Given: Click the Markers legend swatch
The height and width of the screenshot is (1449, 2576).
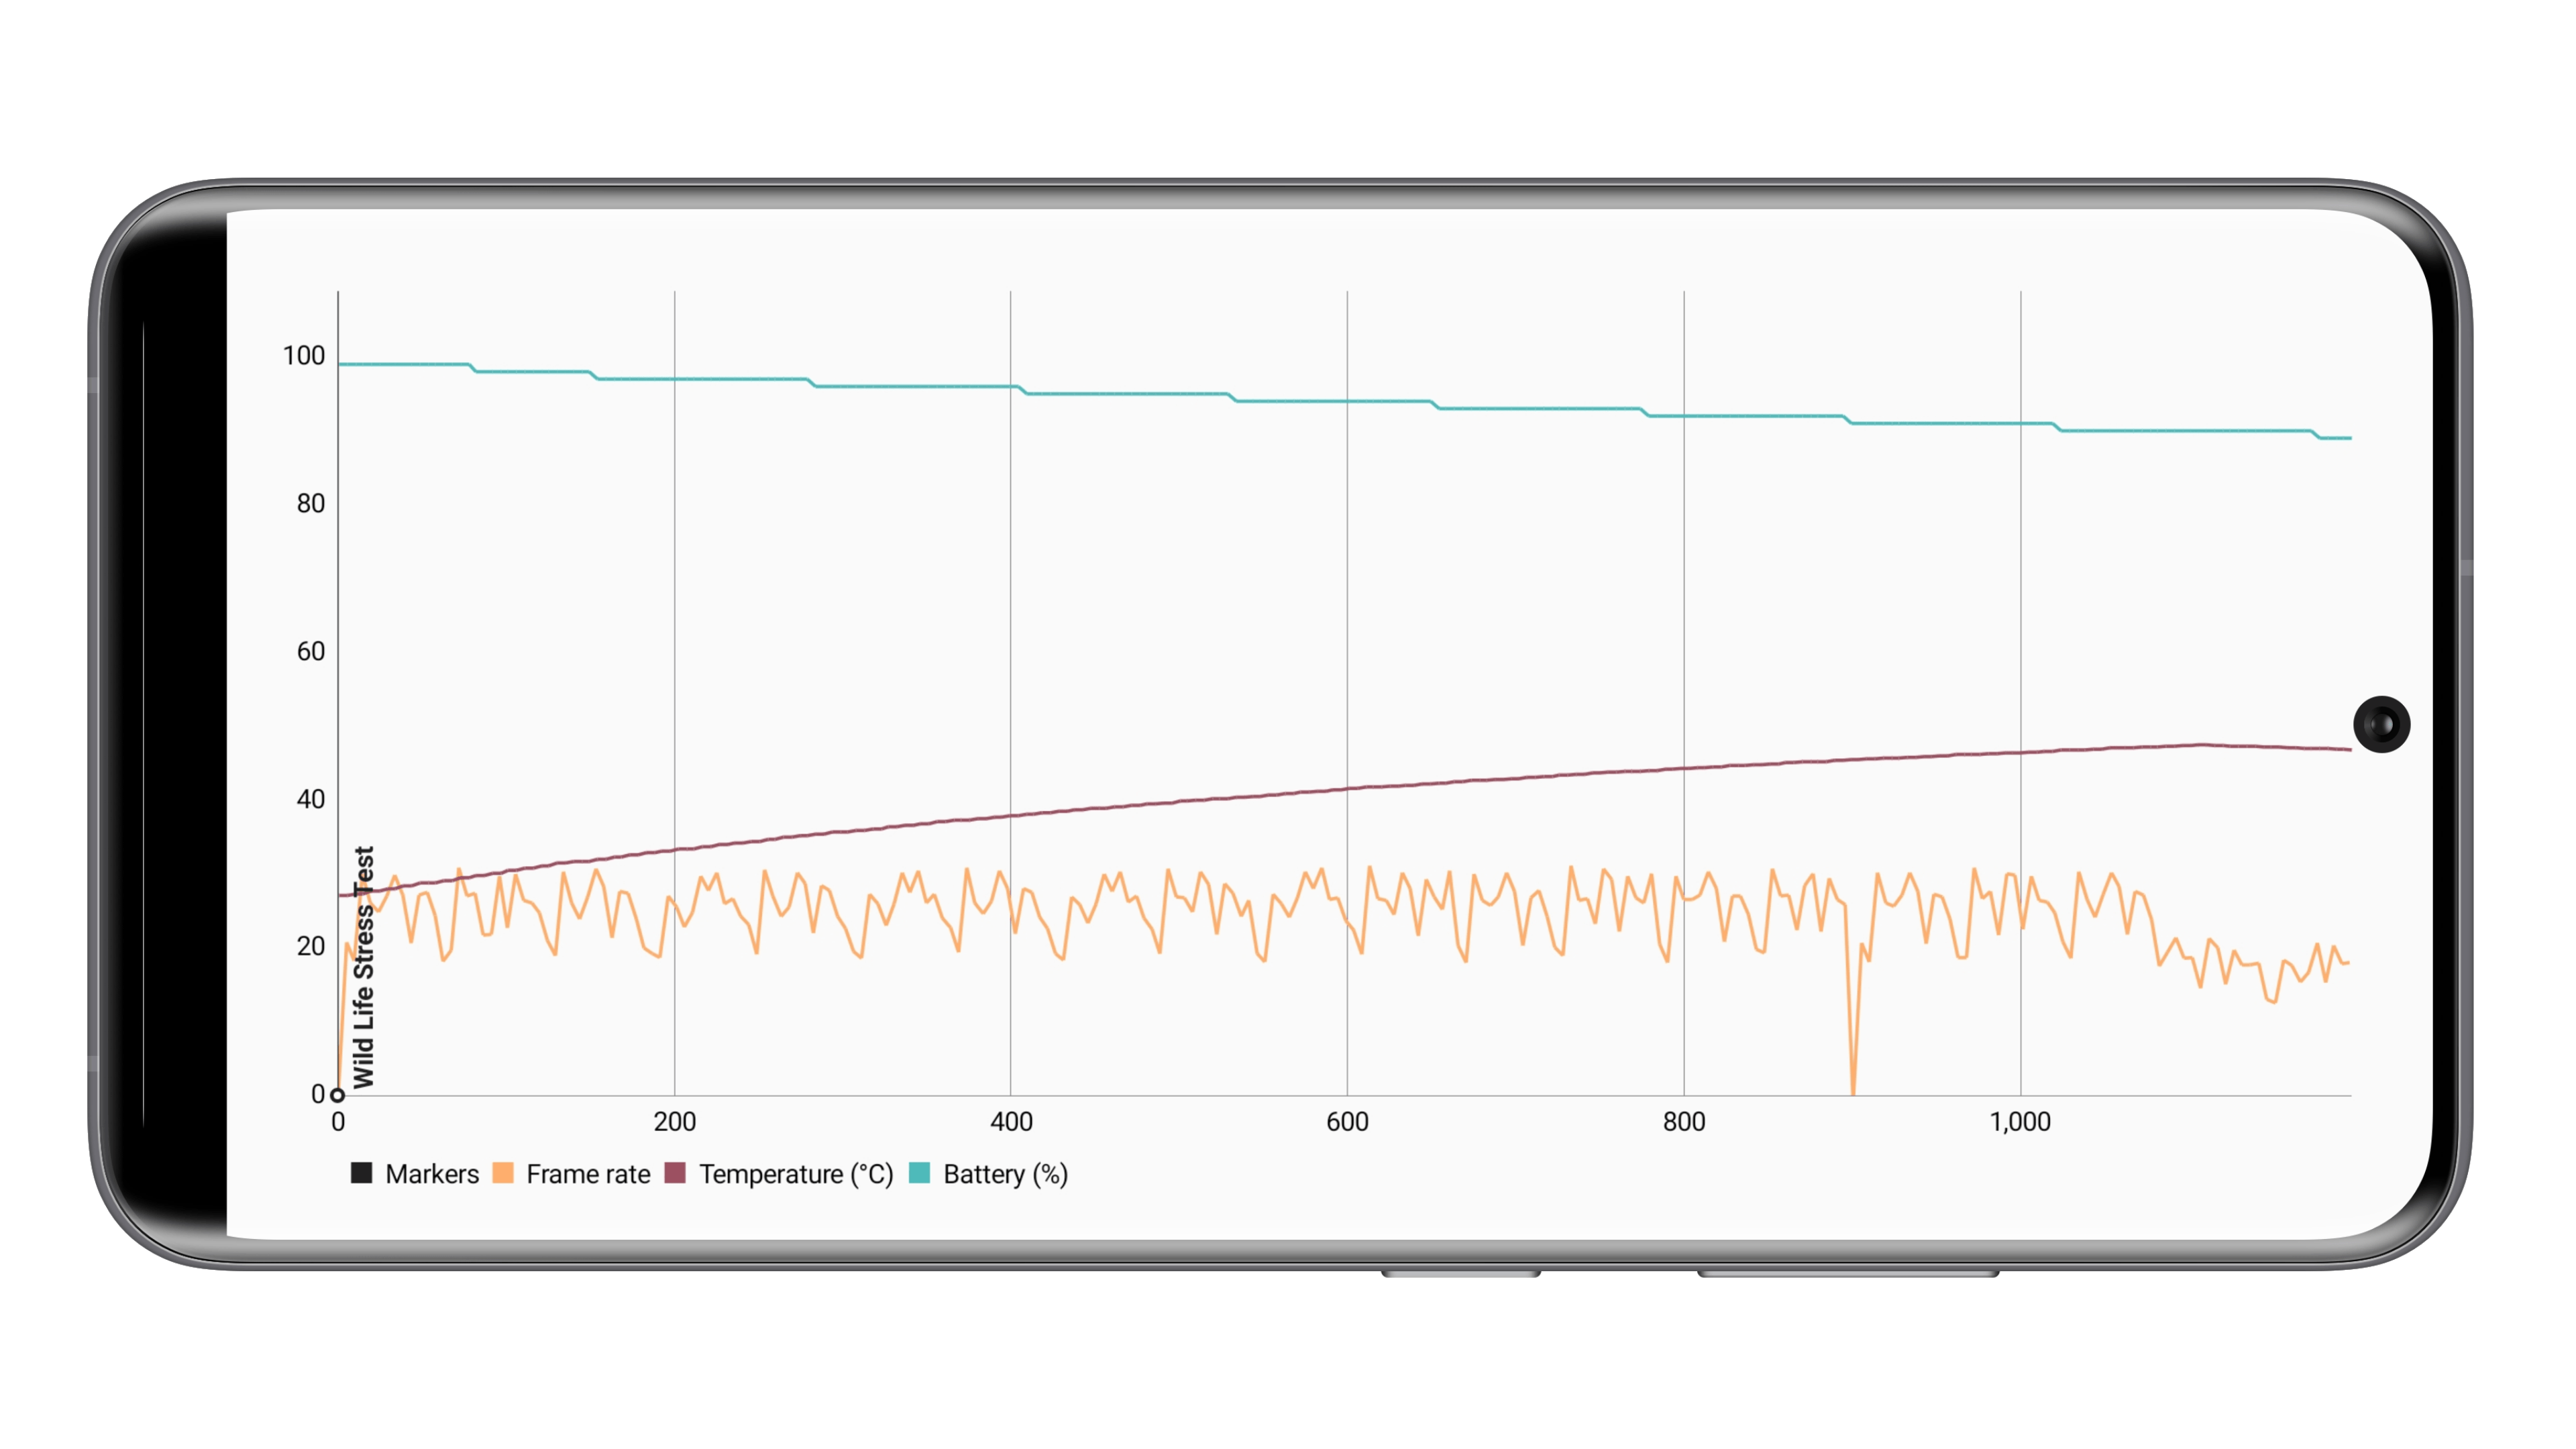Looking at the screenshot, I should [x=362, y=1173].
